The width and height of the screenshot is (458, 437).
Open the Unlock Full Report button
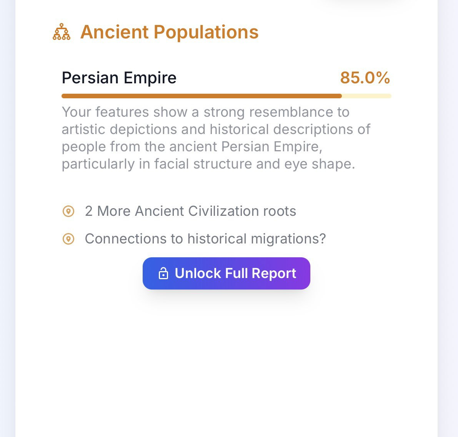(x=227, y=273)
